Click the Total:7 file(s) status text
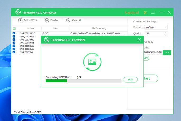The height and width of the screenshot is (121, 181). 28,112
